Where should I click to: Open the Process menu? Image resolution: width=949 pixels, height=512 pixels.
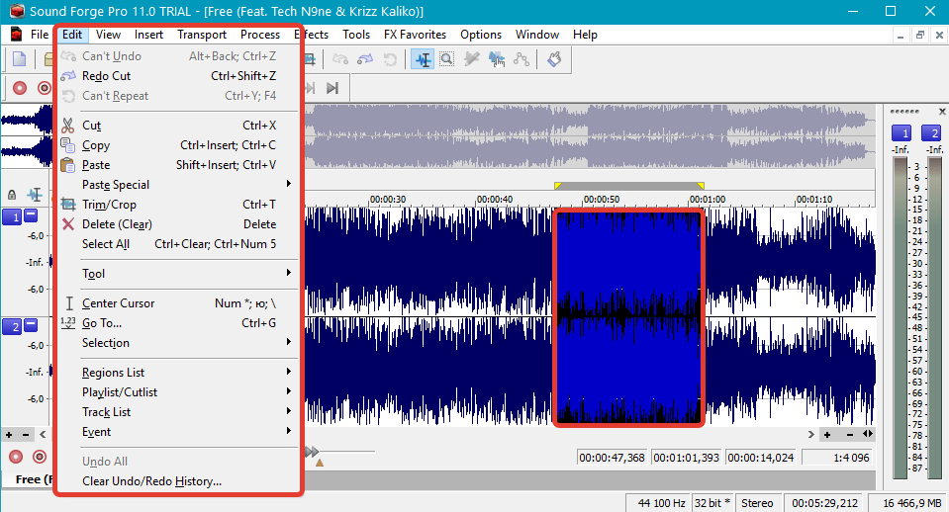click(259, 35)
